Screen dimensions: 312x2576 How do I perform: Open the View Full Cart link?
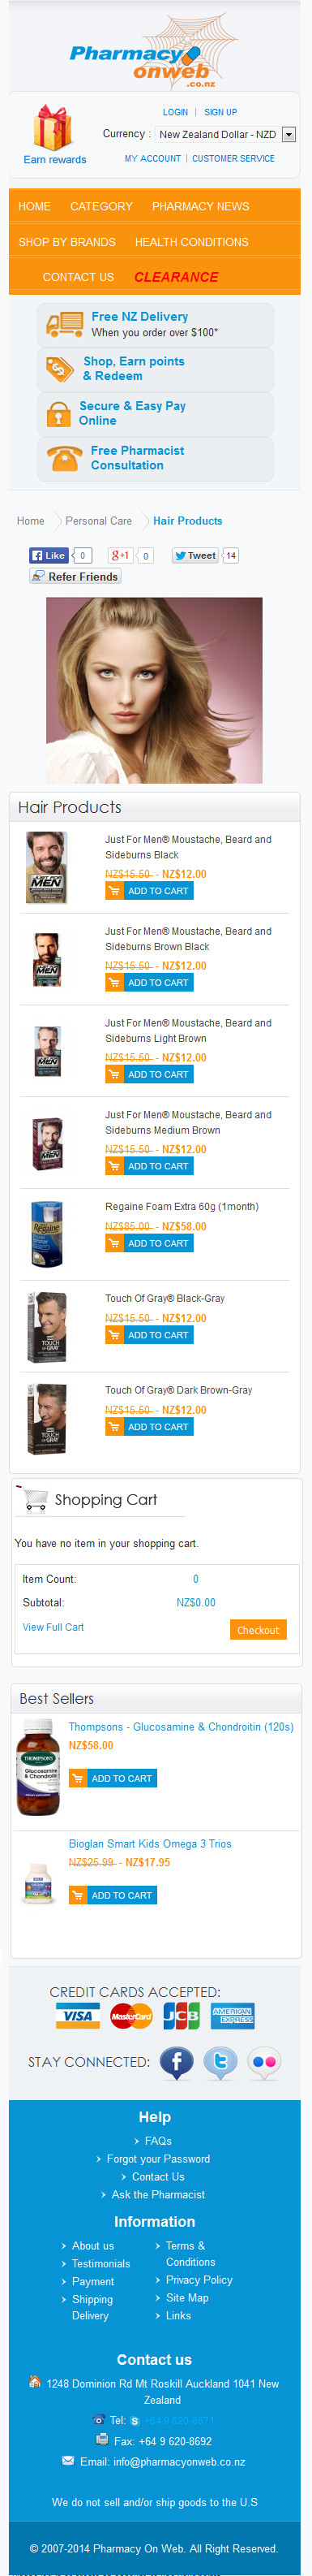click(53, 1627)
